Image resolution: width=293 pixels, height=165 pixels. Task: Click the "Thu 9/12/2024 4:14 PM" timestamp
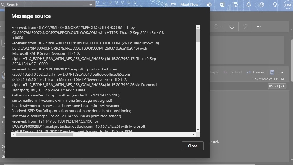268,79
